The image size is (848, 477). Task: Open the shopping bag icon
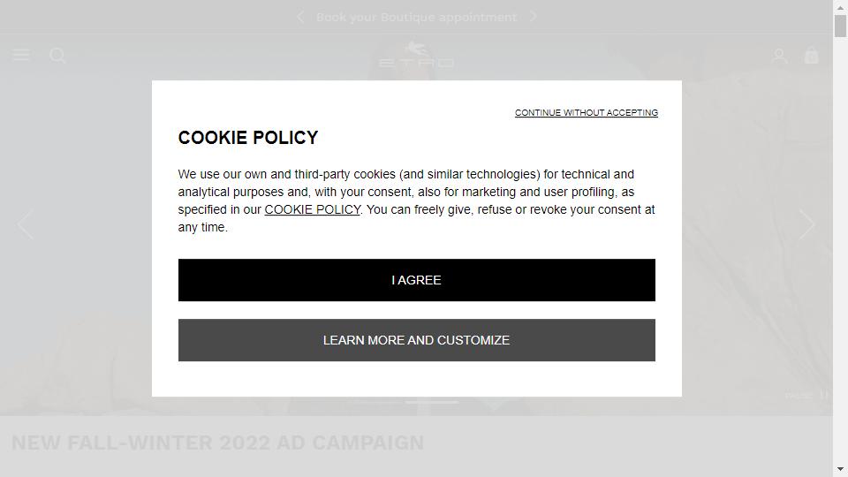(811, 55)
